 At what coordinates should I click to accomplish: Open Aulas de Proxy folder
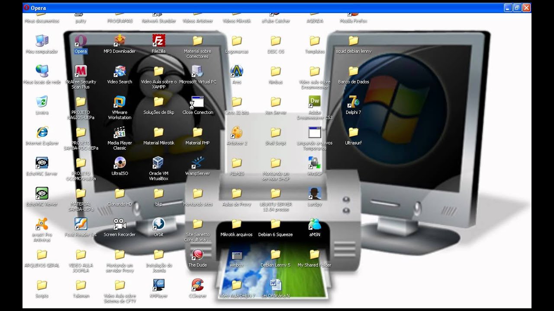(x=237, y=194)
